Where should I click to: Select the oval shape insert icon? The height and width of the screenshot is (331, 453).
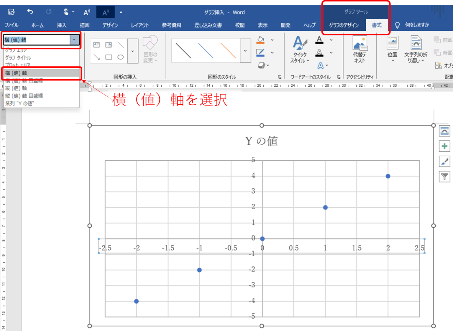click(x=121, y=57)
